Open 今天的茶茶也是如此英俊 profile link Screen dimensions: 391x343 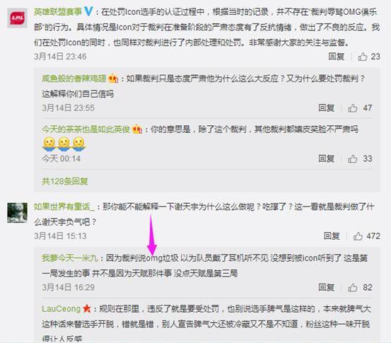(x=86, y=129)
